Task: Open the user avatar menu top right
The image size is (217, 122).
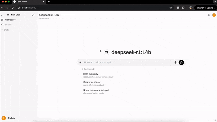Action: pos(214,15)
